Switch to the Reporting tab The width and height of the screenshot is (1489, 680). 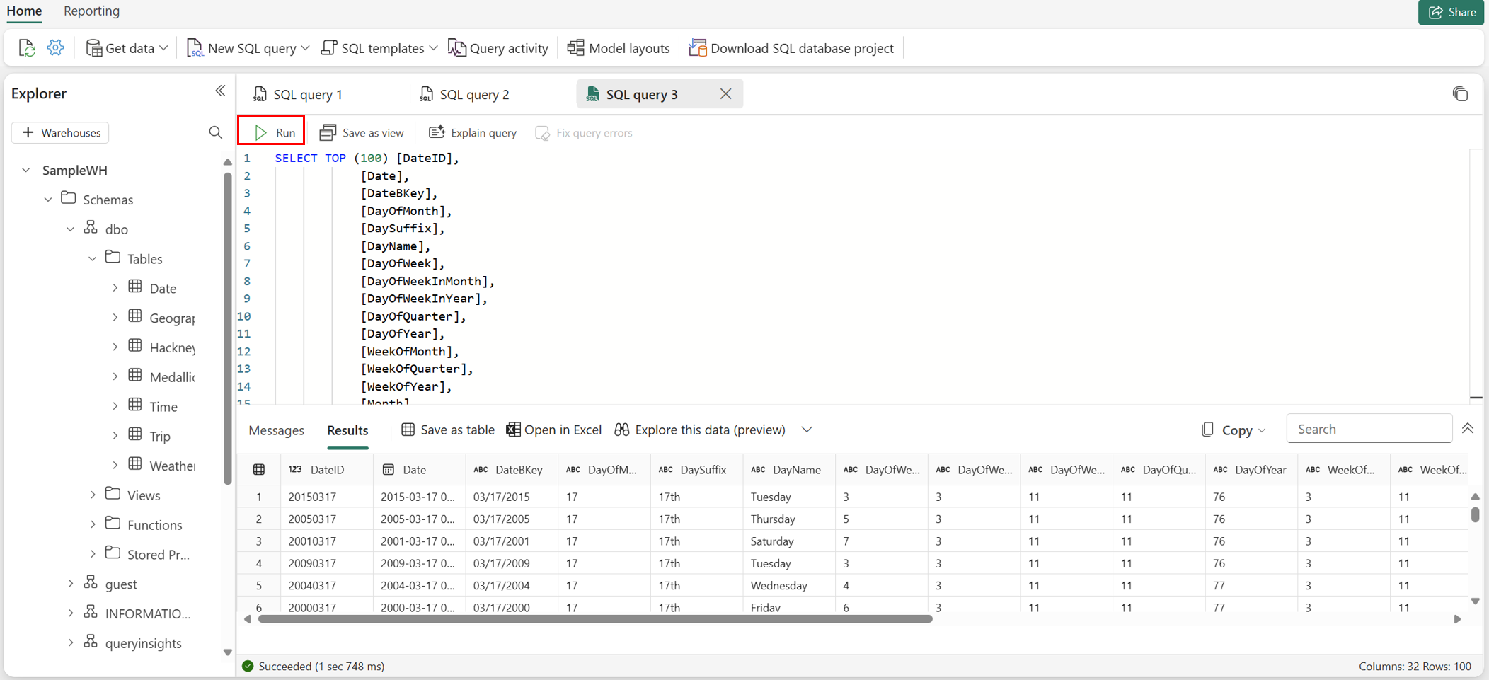(91, 11)
